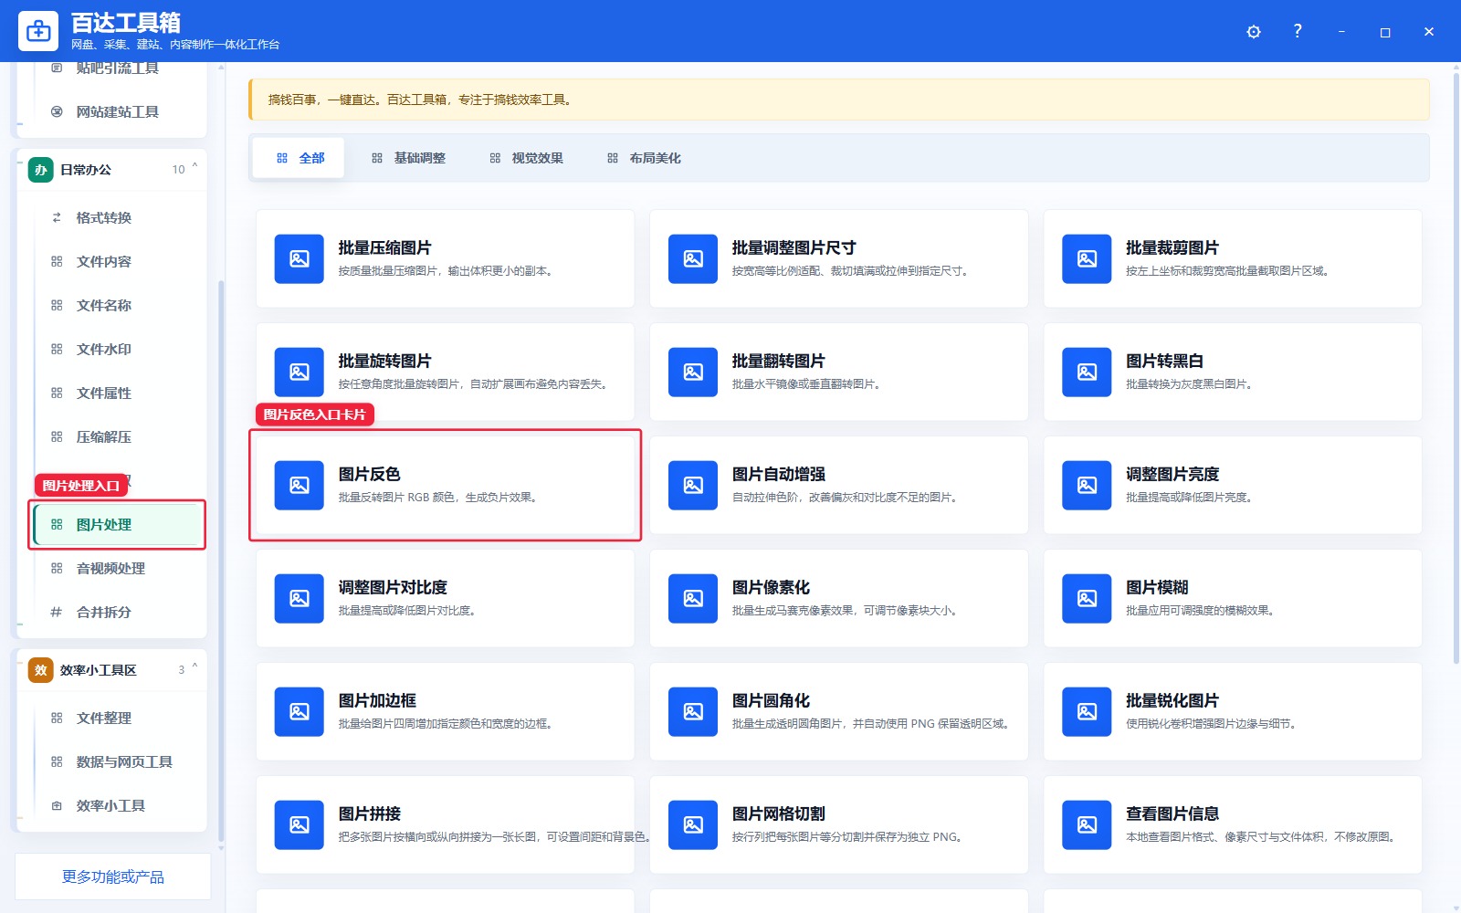Click the 图片自动增强 image icon
Screen dimensions: 1461x913
[x=693, y=485]
